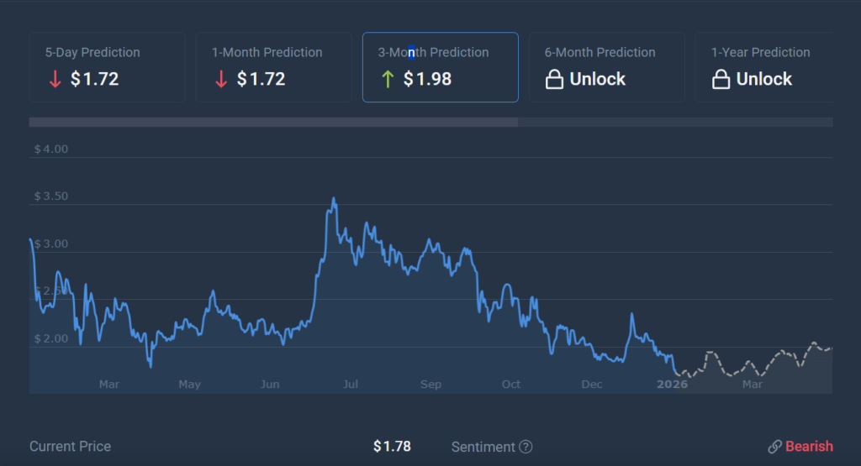Screen dimensions: 861x466
Task: Click the horizontal scrollbar thumb above the chart
Action: tap(273, 123)
